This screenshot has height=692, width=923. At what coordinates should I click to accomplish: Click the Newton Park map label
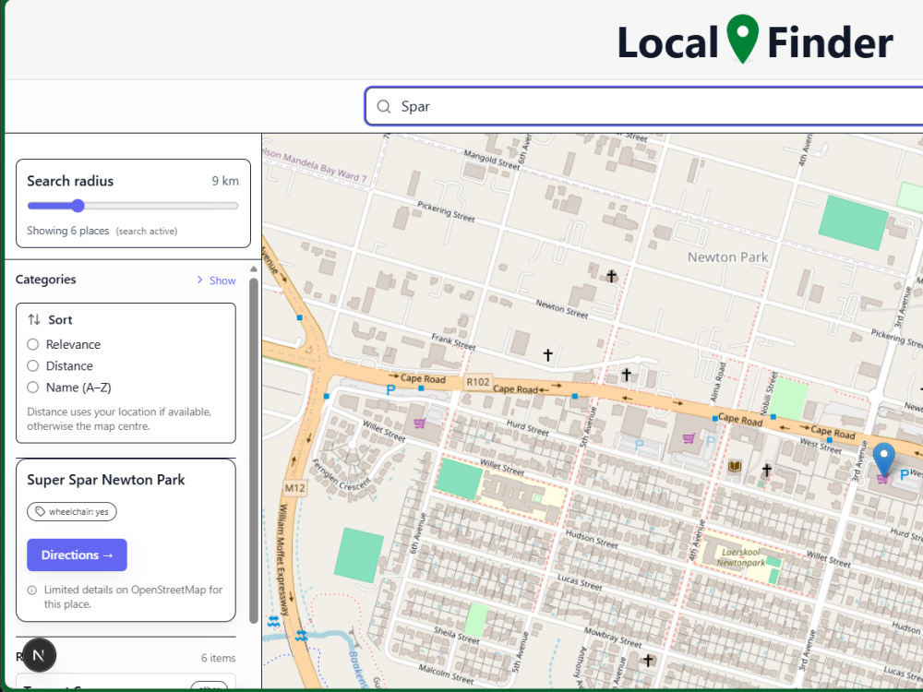pos(727,257)
